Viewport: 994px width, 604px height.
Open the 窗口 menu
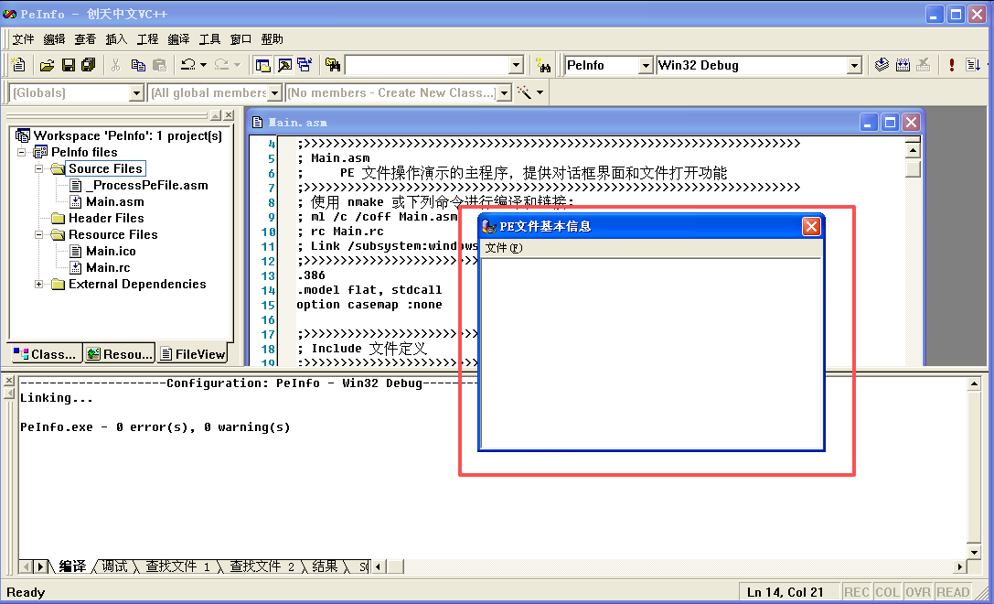point(240,39)
